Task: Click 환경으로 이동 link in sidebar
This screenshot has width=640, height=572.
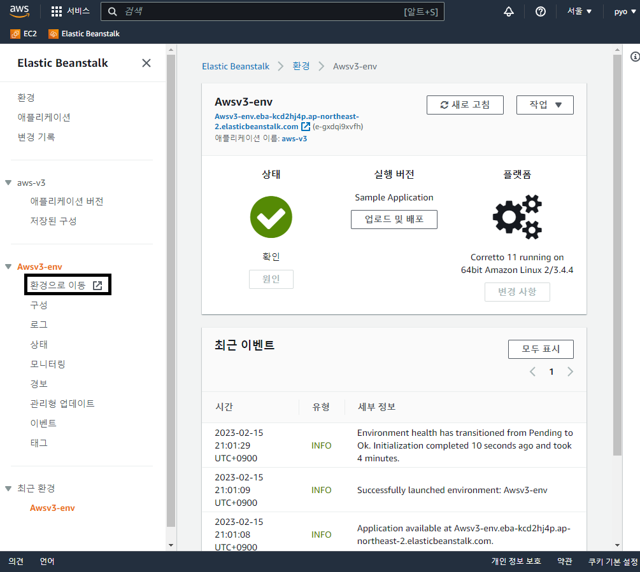Action: tap(66, 285)
